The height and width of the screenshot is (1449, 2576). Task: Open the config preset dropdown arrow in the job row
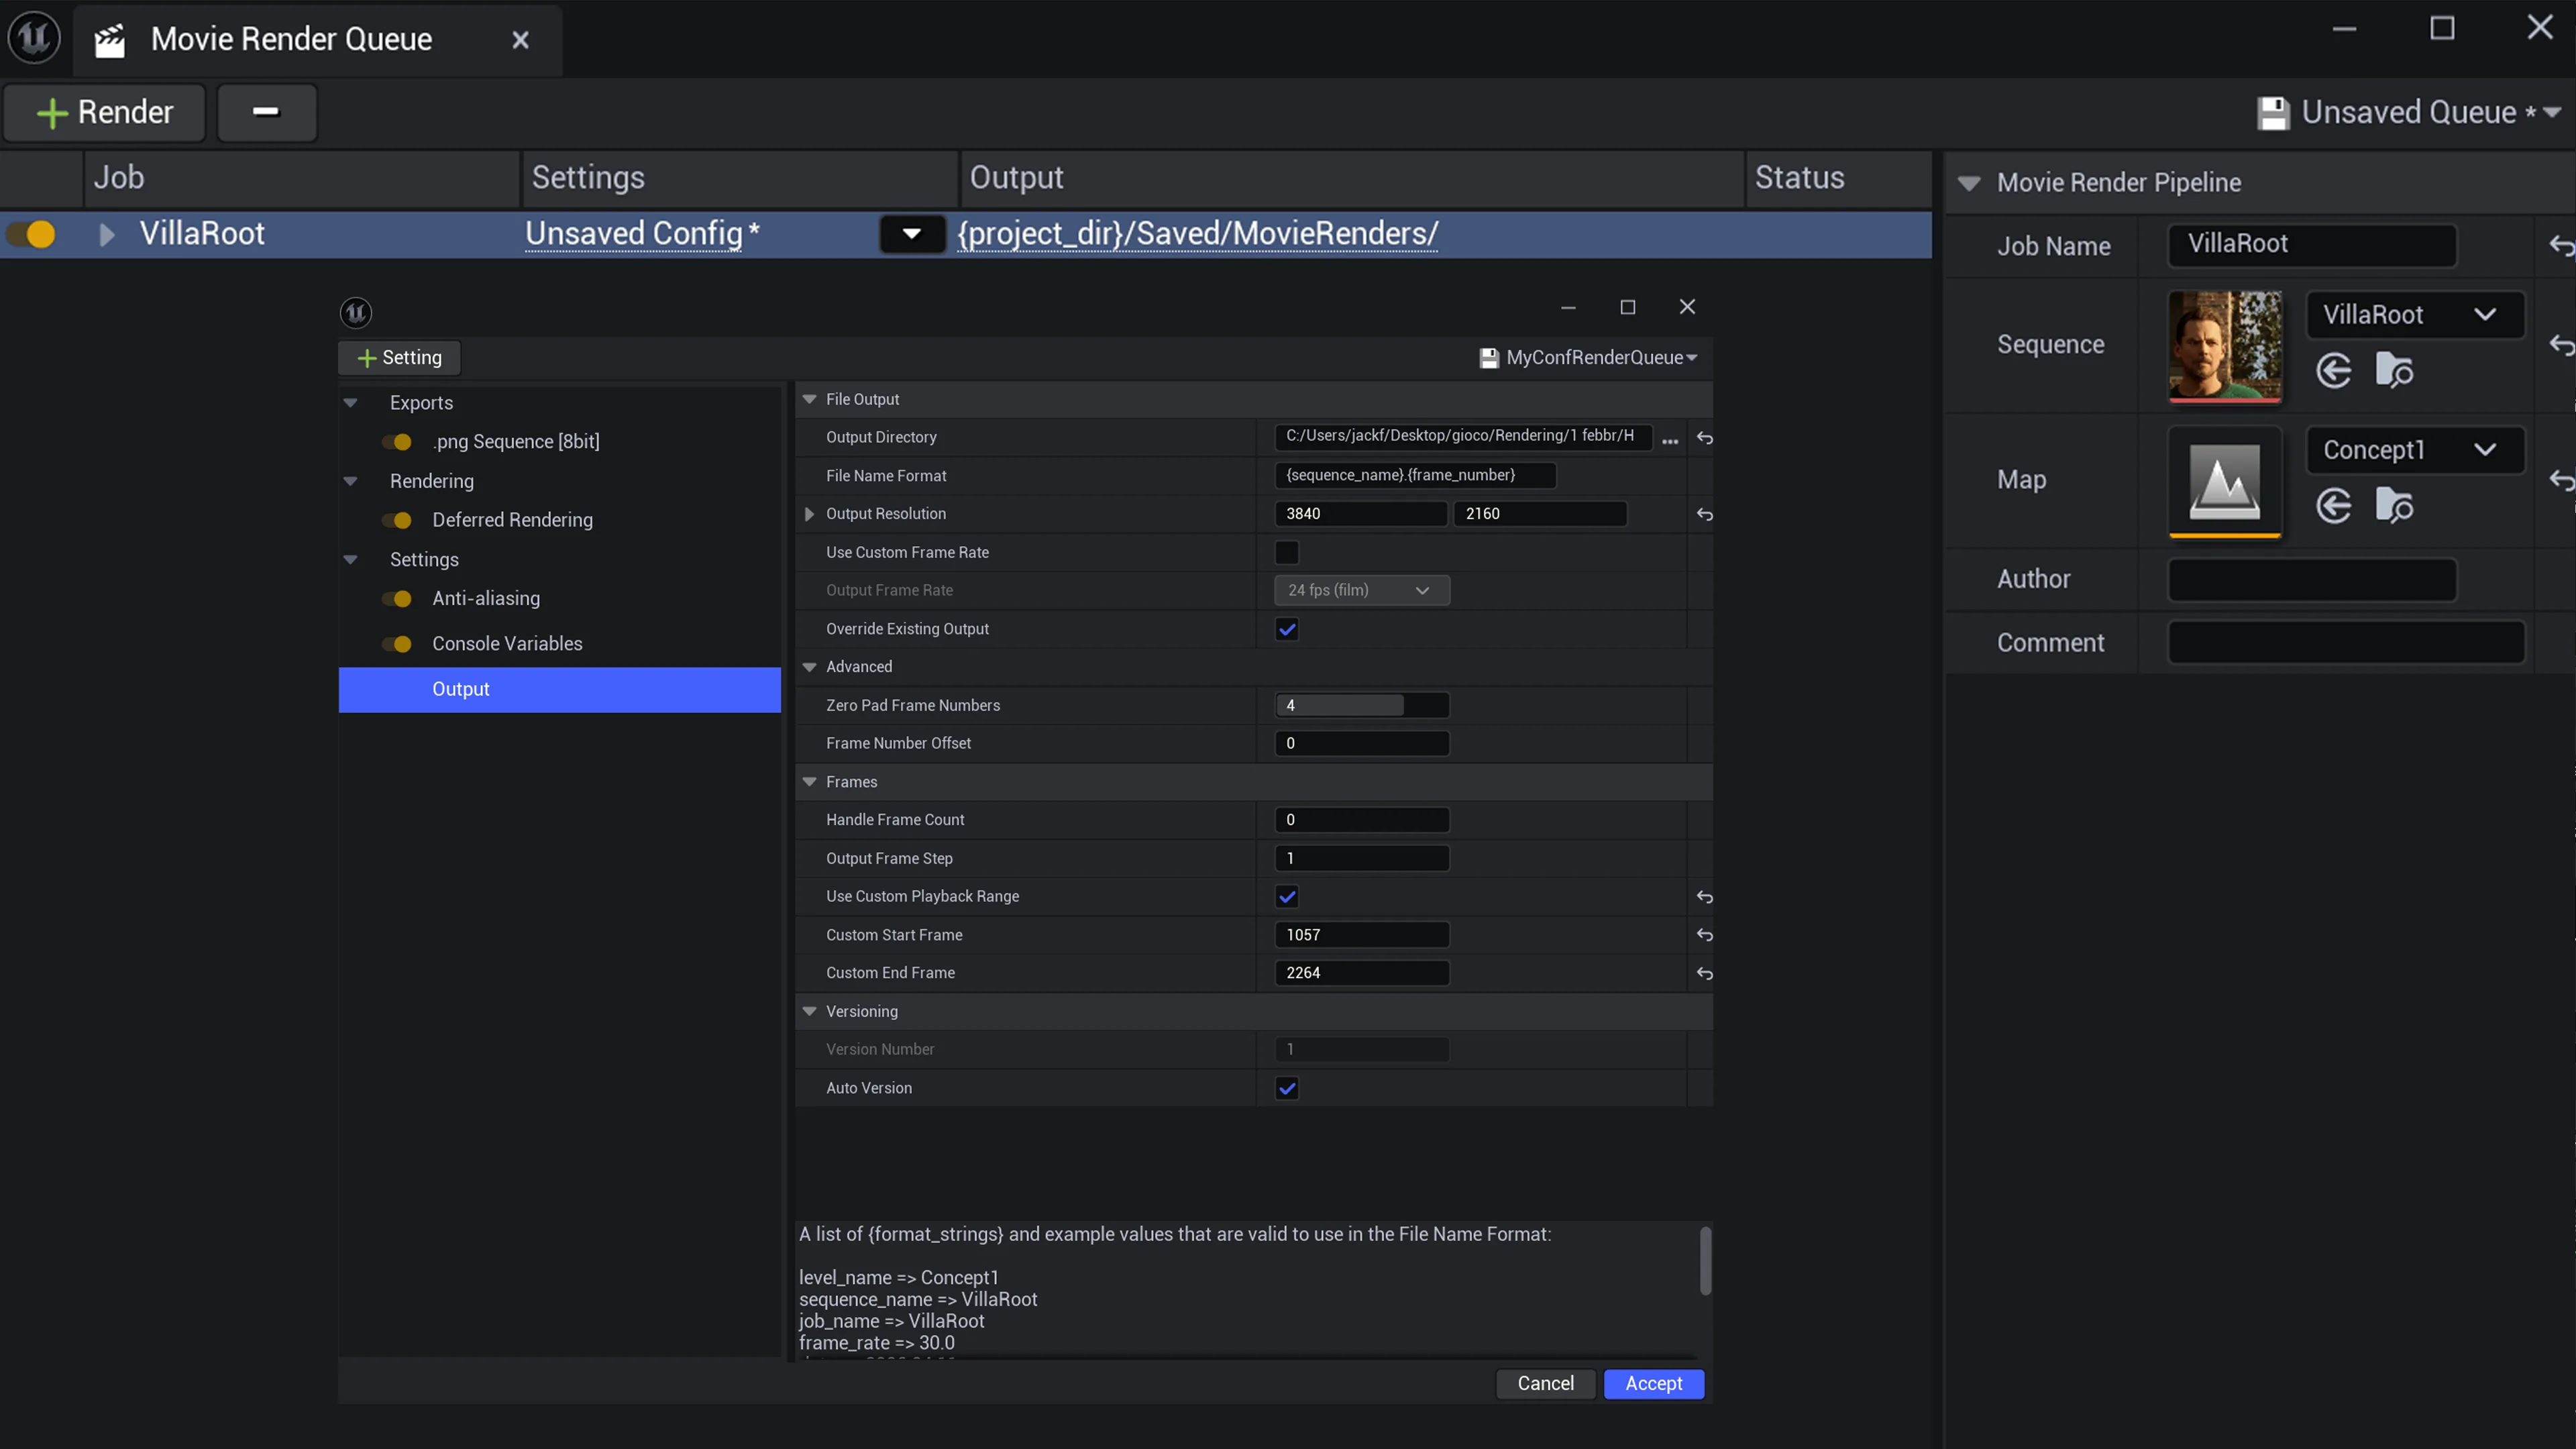911,234
